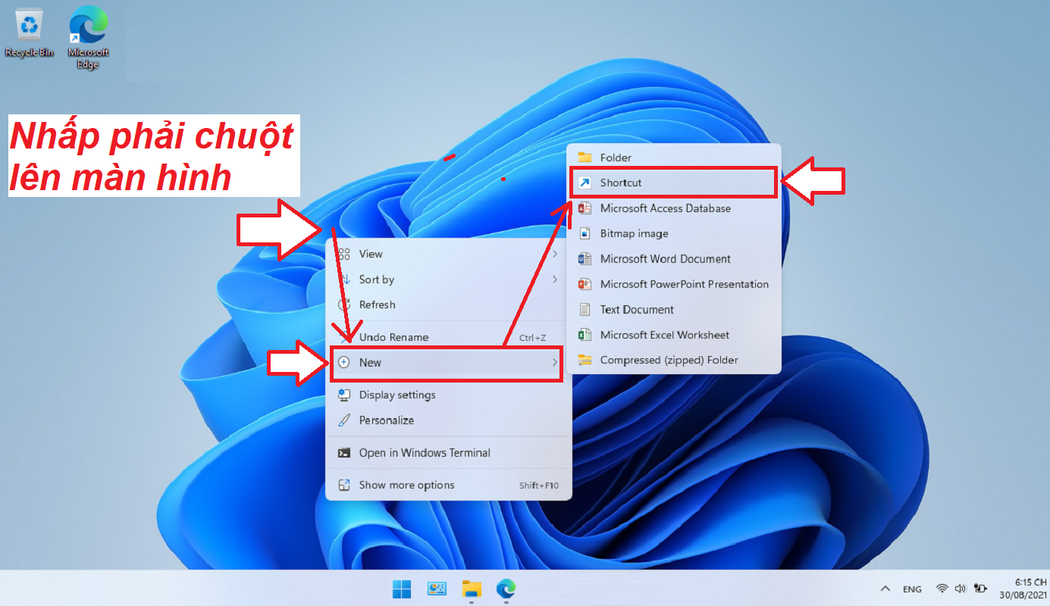This screenshot has width=1050, height=606.
Task: Select the Microsoft Edge desktop shortcut
Action: click(88, 38)
